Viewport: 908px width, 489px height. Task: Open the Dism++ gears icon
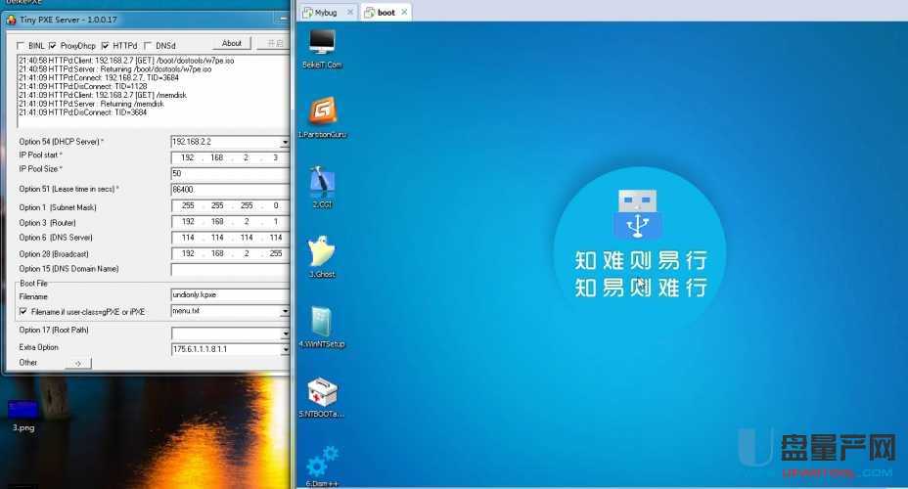point(322,461)
